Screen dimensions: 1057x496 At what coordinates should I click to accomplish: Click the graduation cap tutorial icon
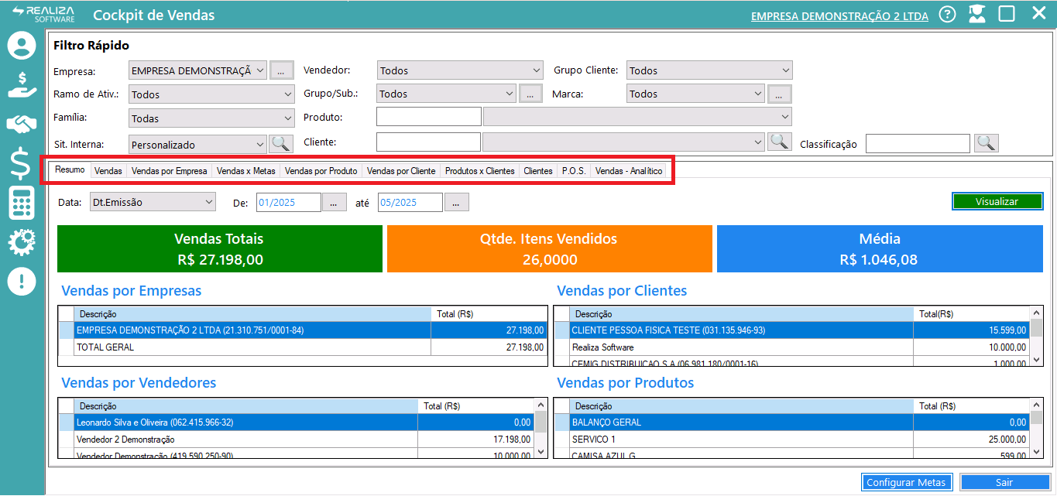976,14
